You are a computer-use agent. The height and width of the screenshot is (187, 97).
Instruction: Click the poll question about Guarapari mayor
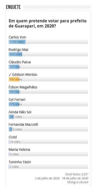48,23
